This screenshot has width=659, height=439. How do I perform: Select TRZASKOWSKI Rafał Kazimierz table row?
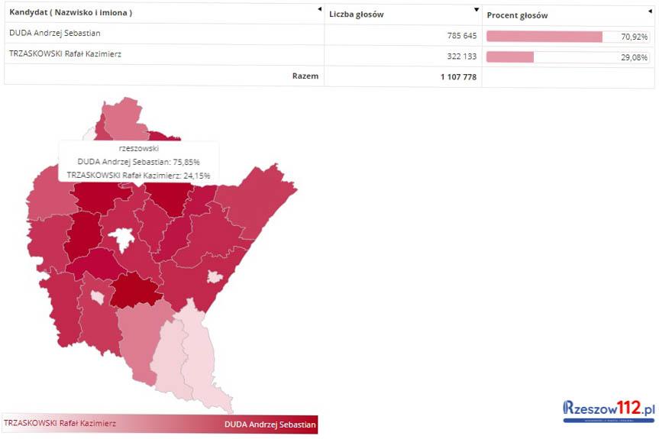click(x=65, y=54)
